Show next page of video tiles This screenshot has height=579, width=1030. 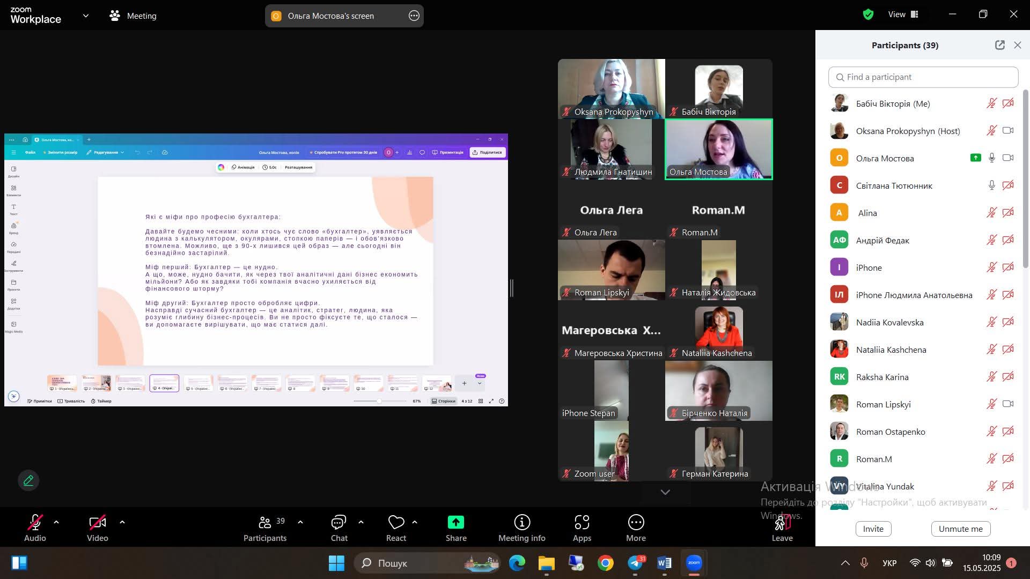point(665,492)
